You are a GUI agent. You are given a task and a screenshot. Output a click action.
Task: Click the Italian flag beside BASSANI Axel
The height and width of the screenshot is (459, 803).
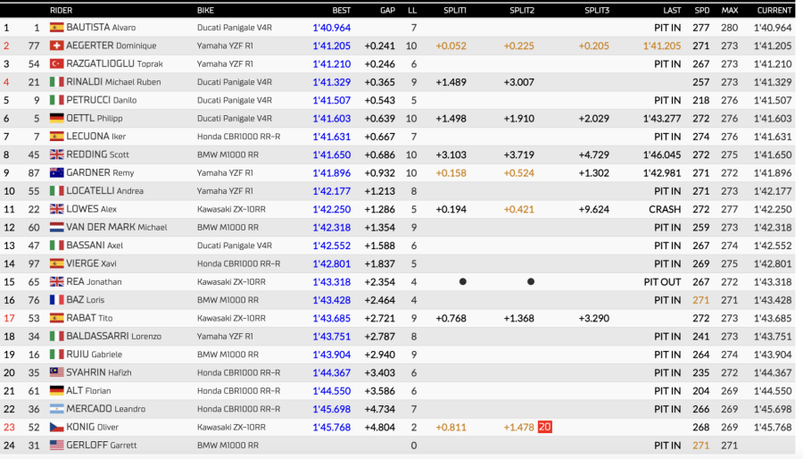tap(57, 246)
